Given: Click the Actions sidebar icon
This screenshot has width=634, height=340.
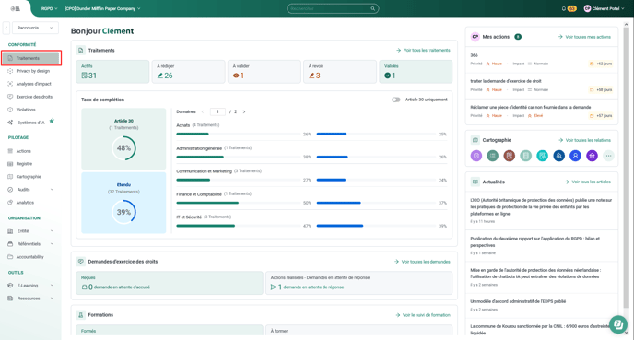Looking at the screenshot, I should coord(10,151).
